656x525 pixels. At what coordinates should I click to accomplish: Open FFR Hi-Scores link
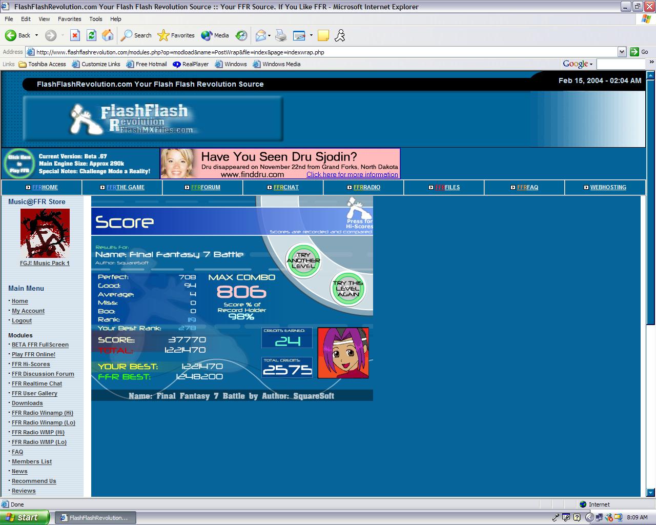click(x=31, y=364)
